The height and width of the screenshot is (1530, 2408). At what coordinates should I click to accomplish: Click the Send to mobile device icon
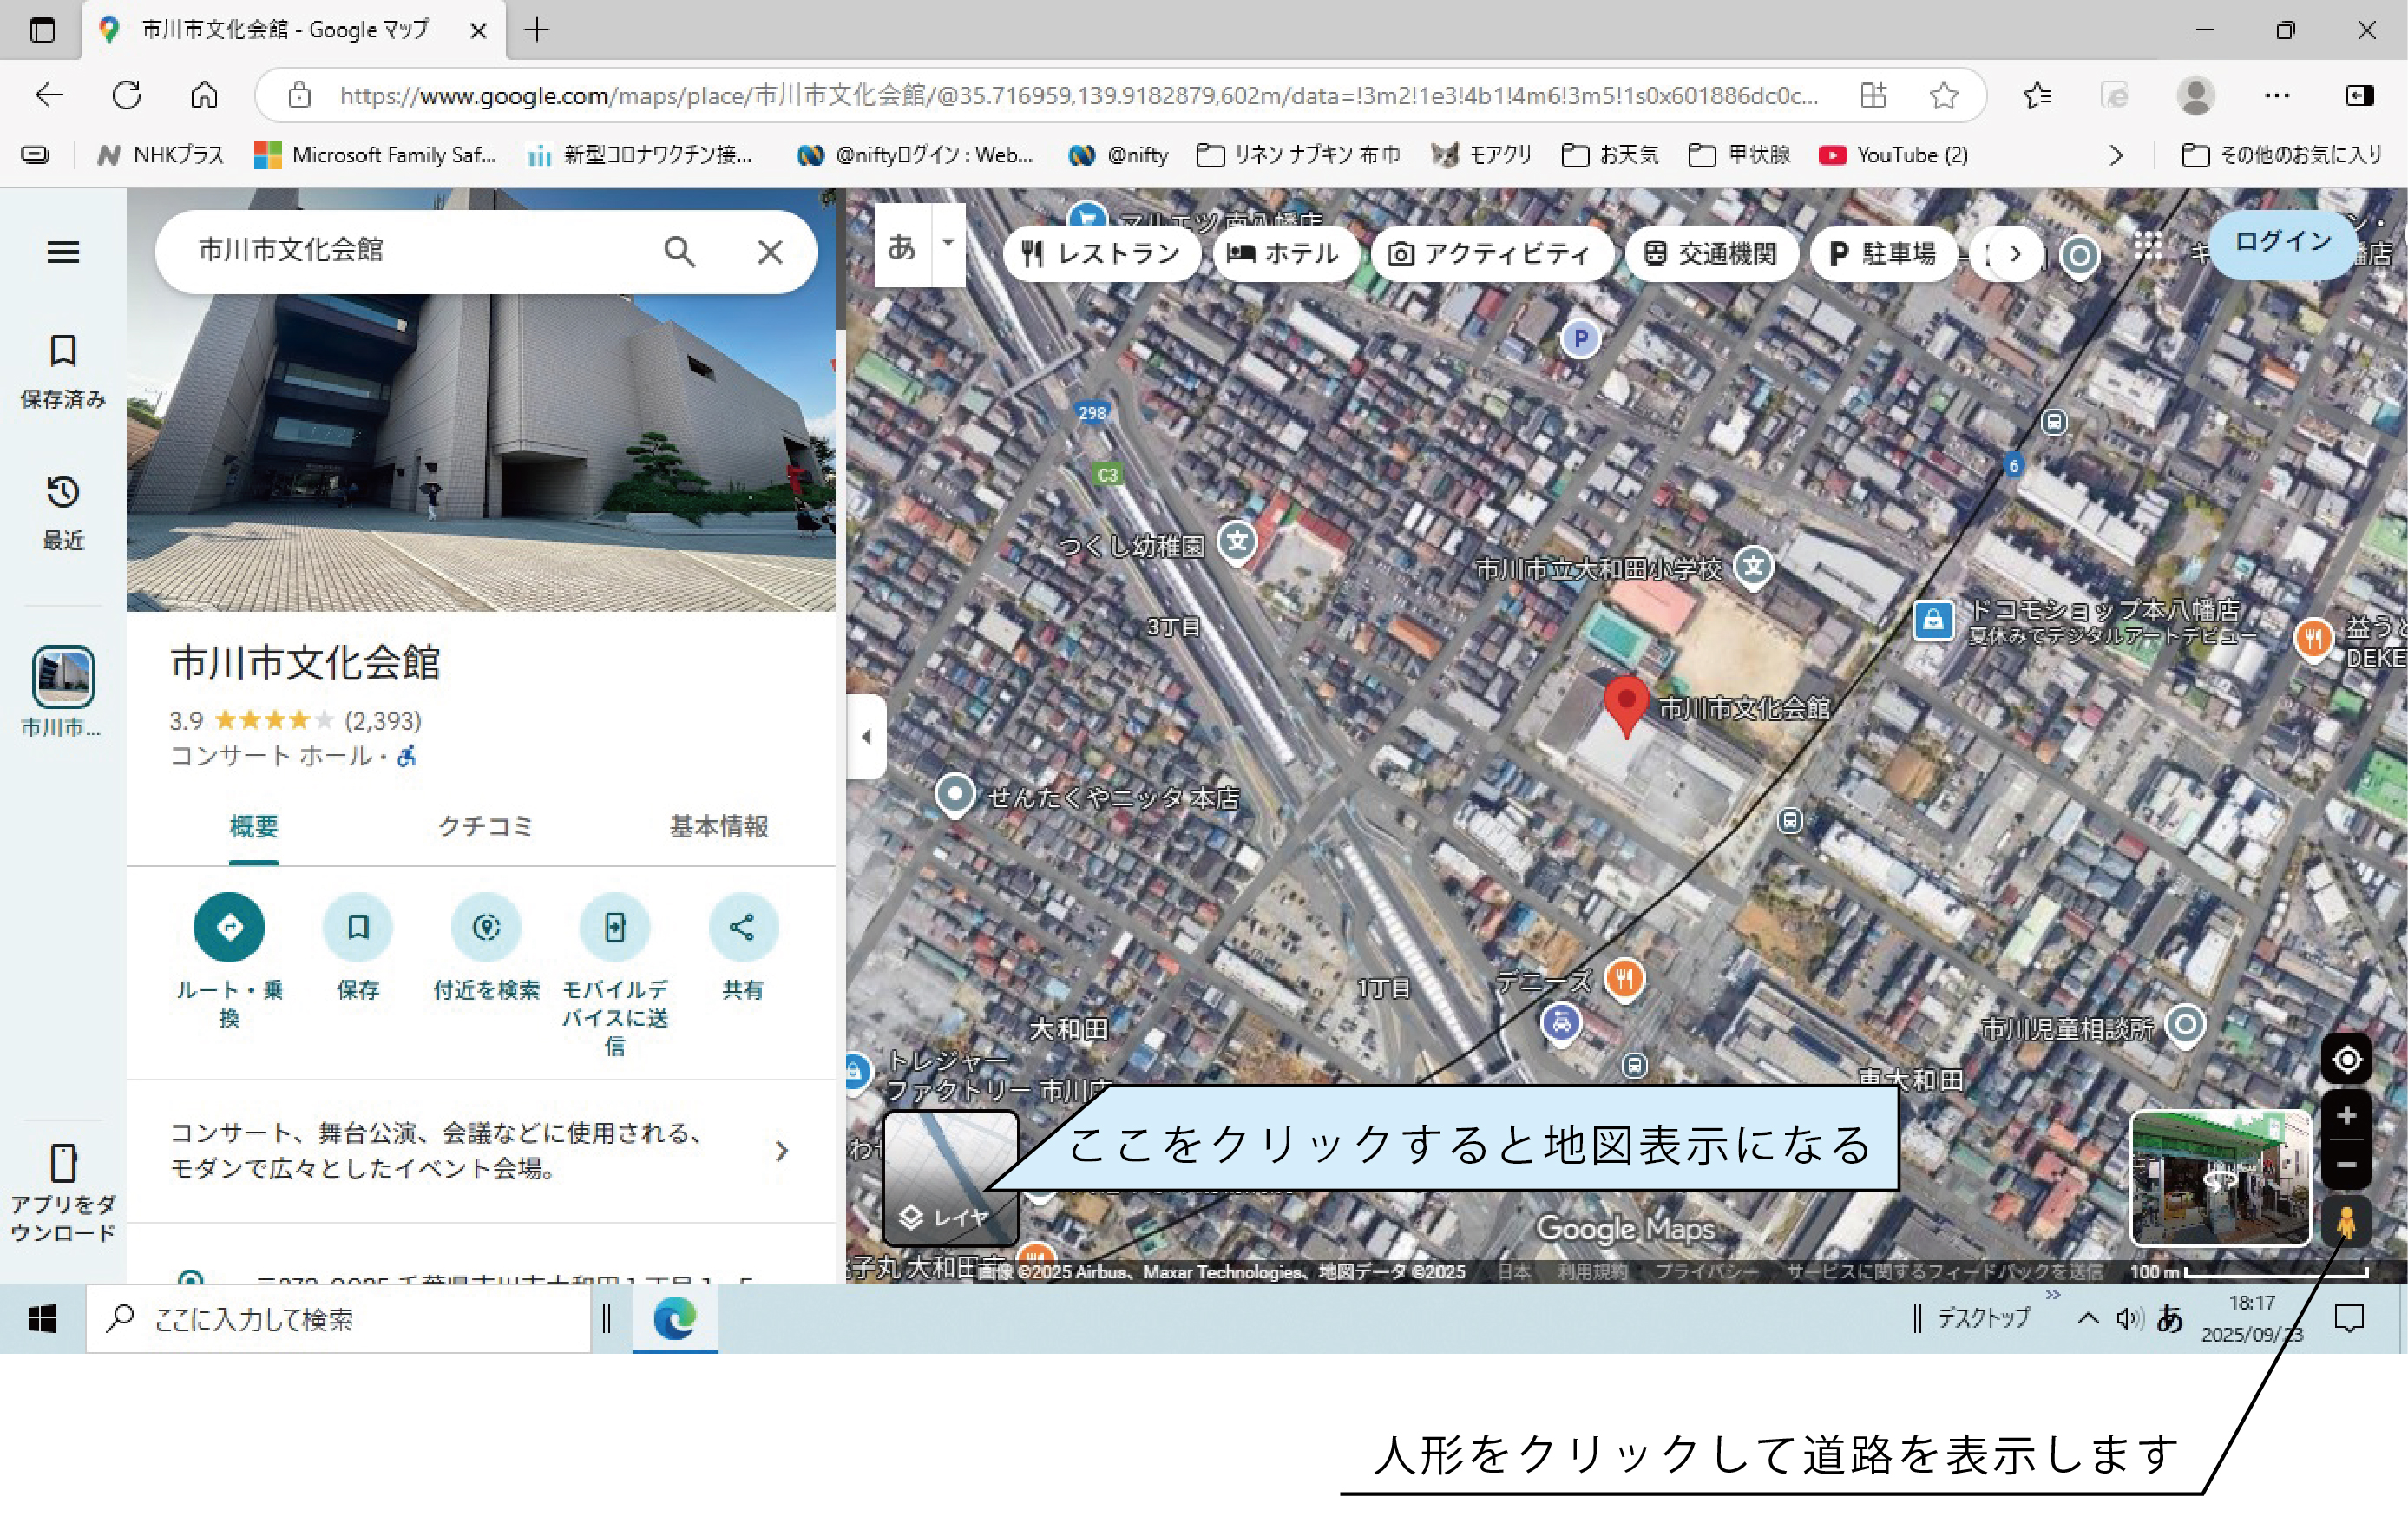tap(614, 927)
